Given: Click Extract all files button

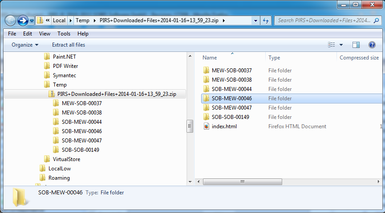Looking at the screenshot, I should 69,45.
